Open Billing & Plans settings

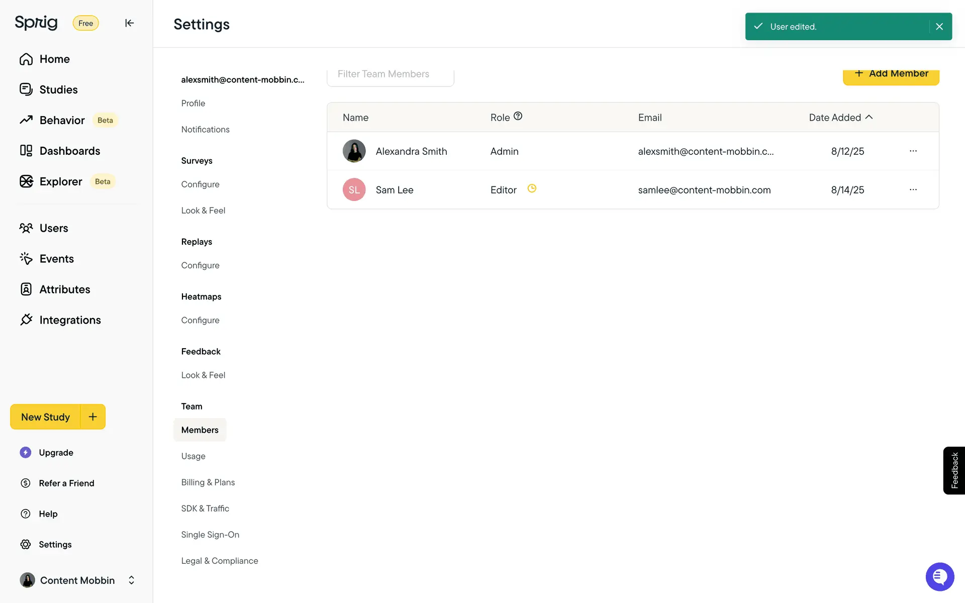(208, 482)
